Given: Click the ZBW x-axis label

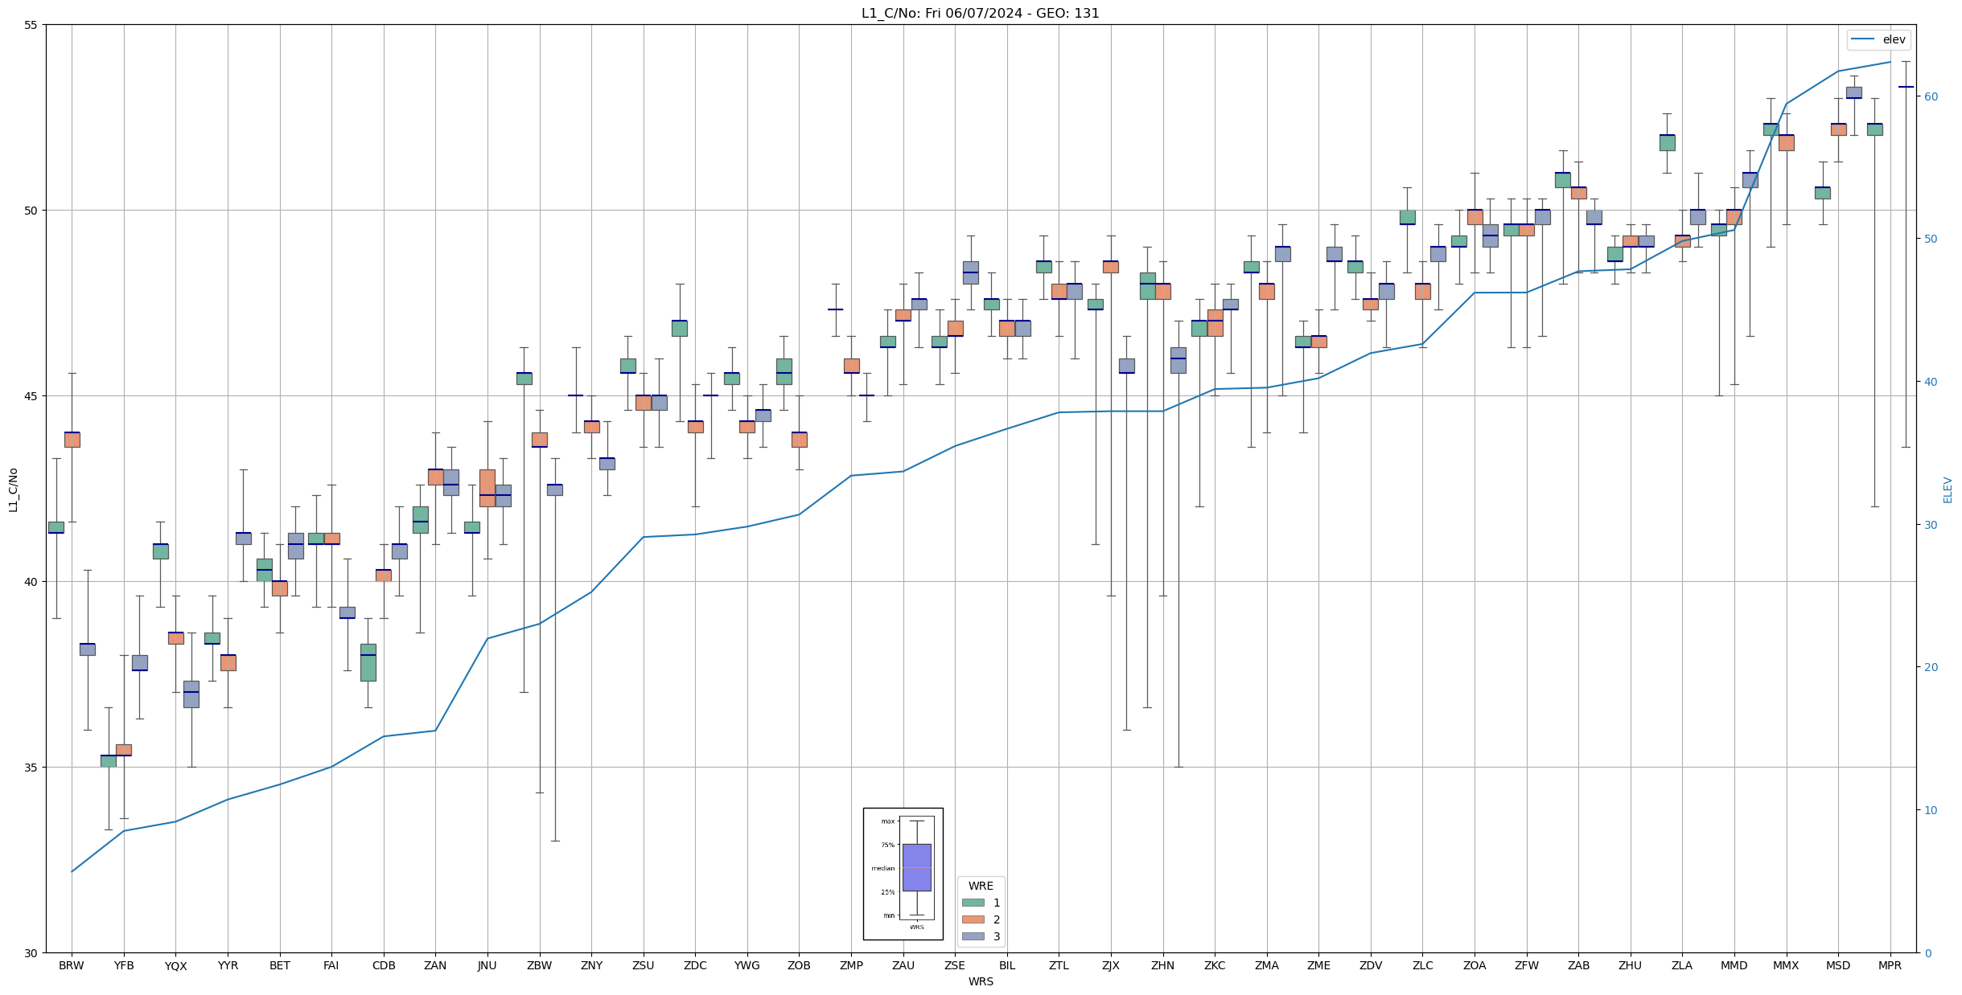Looking at the screenshot, I should click(540, 965).
